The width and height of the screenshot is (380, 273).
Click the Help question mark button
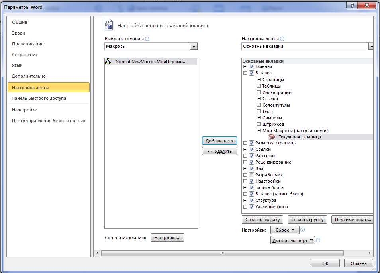(x=352, y=5)
